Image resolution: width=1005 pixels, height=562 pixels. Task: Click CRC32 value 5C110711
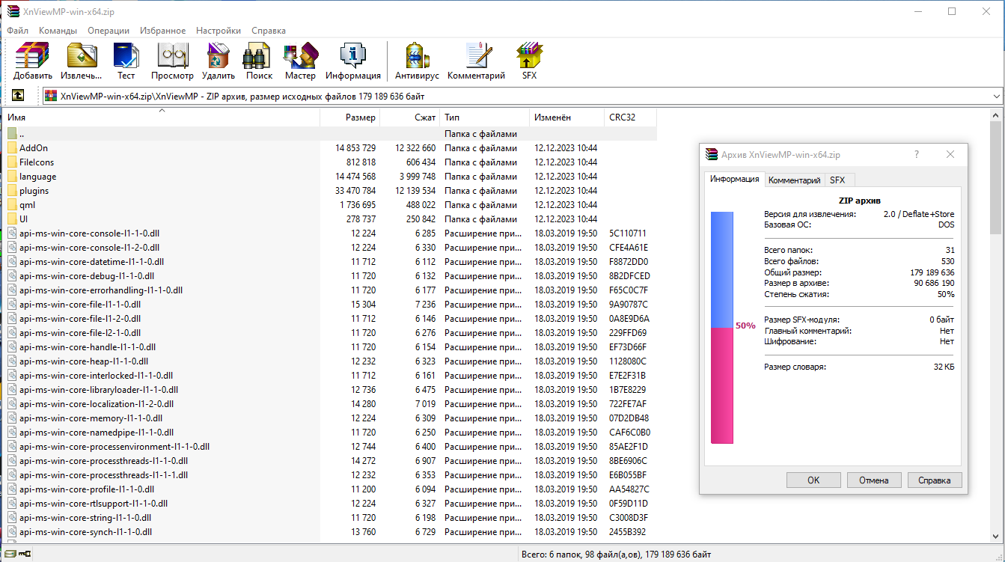[628, 233]
